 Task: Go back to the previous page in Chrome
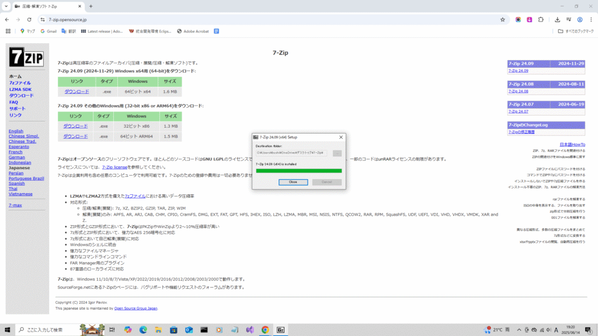point(7,19)
